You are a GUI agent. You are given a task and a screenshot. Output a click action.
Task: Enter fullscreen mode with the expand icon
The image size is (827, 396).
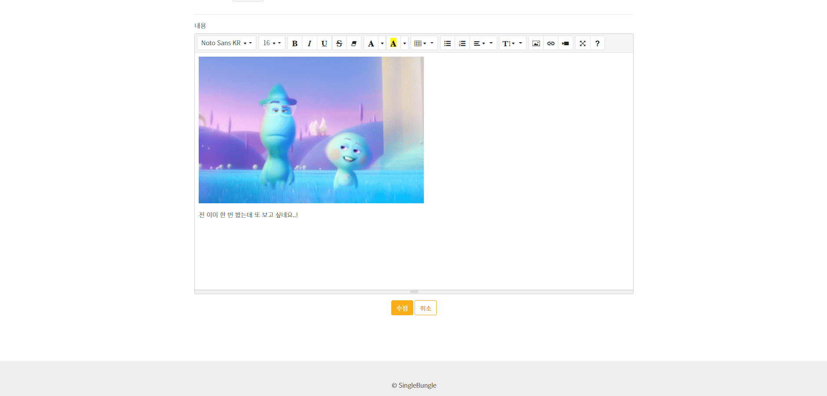point(582,43)
